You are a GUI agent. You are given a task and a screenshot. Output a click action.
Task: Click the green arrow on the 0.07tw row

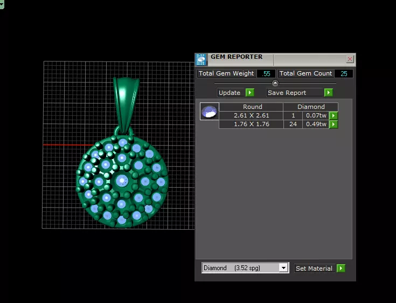coord(334,115)
